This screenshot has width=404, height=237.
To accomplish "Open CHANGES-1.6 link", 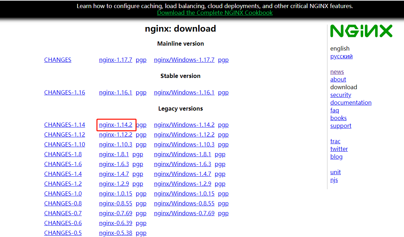I will [63, 164].
